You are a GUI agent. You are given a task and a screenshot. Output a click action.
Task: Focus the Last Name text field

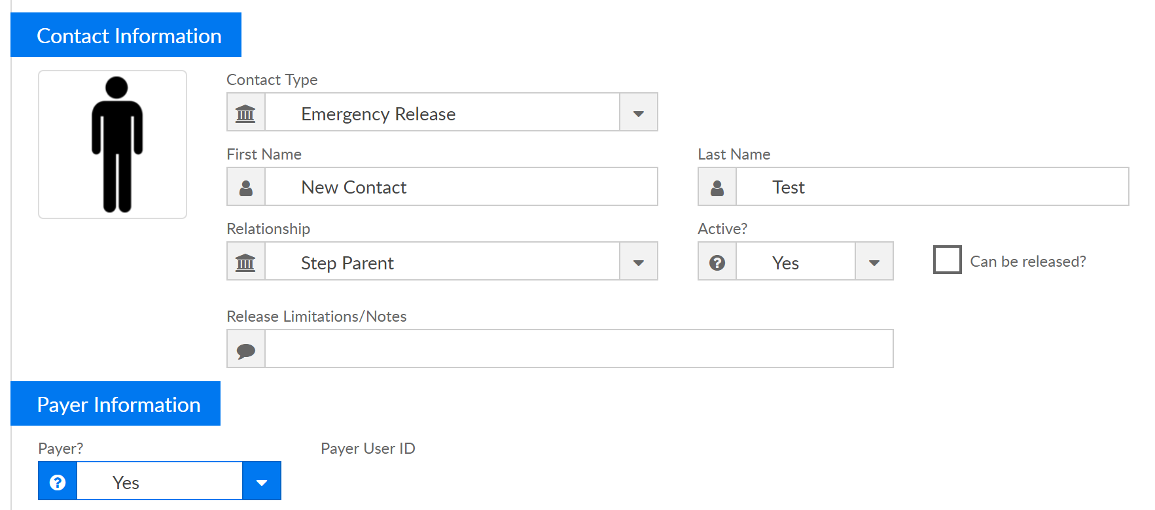(932, 187)
